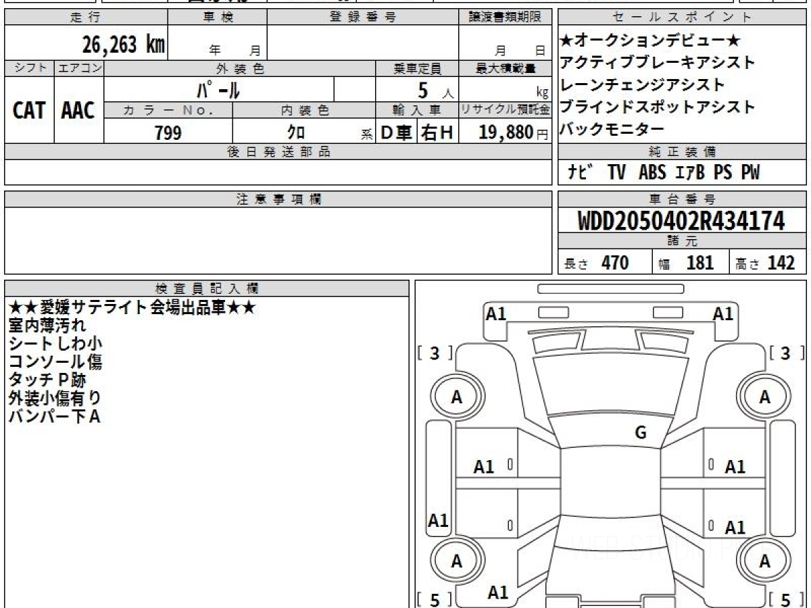Select the TV equipment item

pyautogui.click(x=616, y=173)
